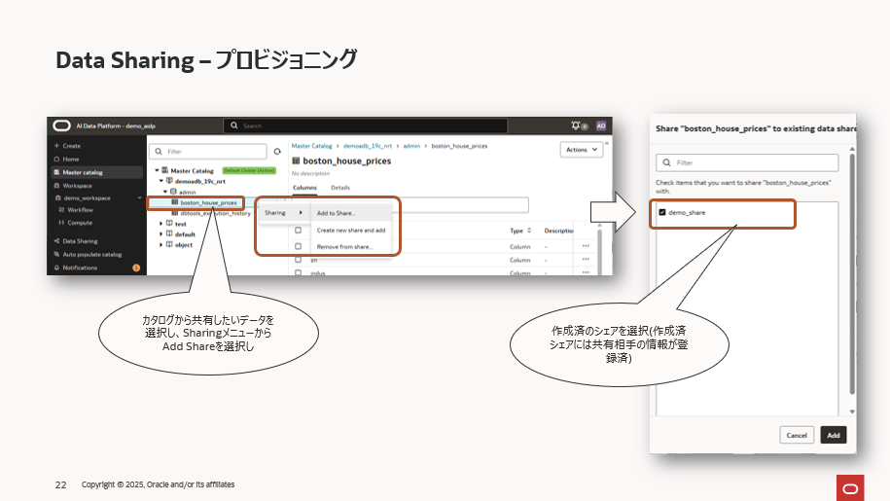Viewport: 890px width, 501px height.
Task: Tick the checkbox beside Remove from share
Action: click(298, 246)
